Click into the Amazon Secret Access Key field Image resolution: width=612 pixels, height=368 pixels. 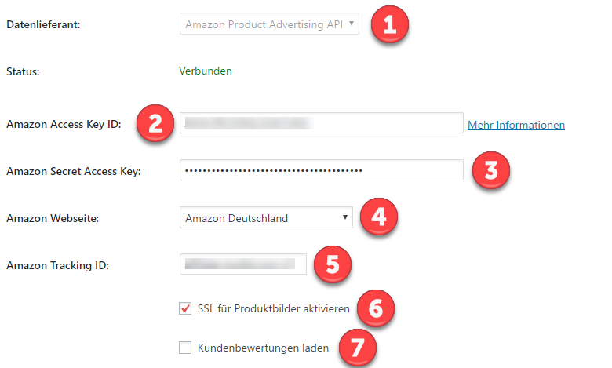[x=321, y=171]
